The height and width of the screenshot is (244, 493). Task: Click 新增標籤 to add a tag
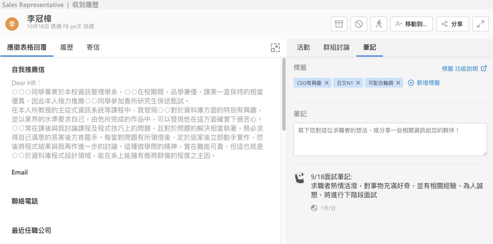424,83
